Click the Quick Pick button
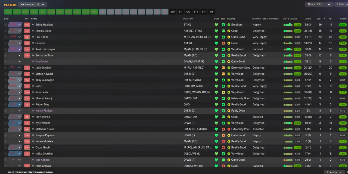Screen dimensions: 348x174 point(315,4)
